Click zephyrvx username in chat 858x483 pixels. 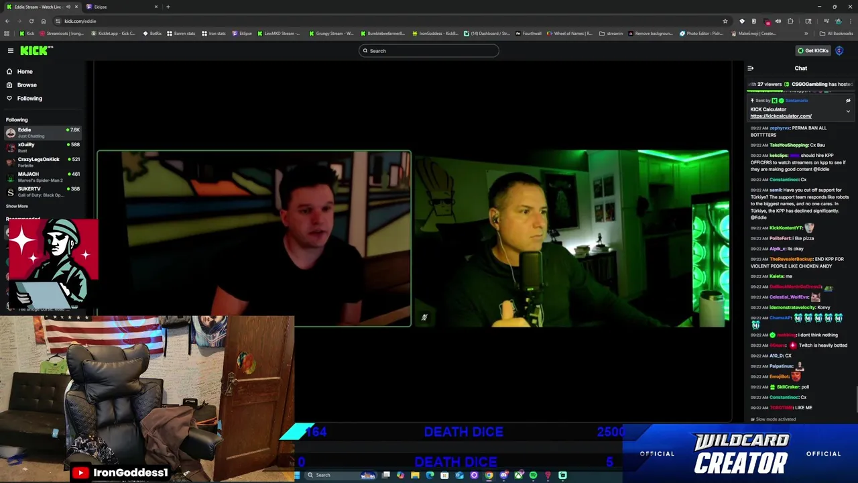[780, 127]
